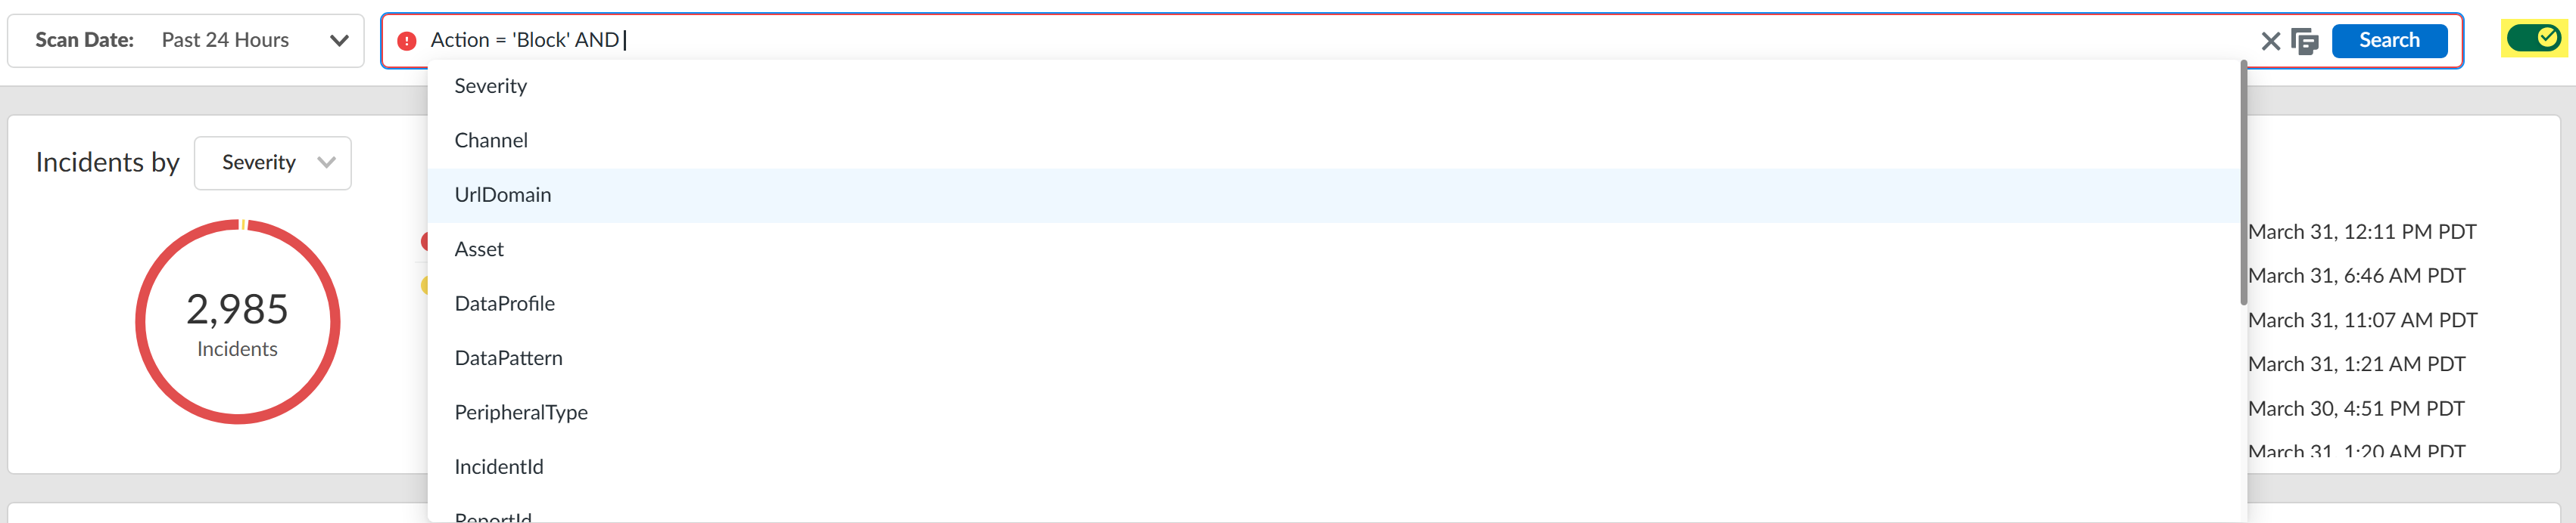Click the copy query icon beside Search
The width and height of the screenshot is (2576, 523).
[x=2304, y=41]
